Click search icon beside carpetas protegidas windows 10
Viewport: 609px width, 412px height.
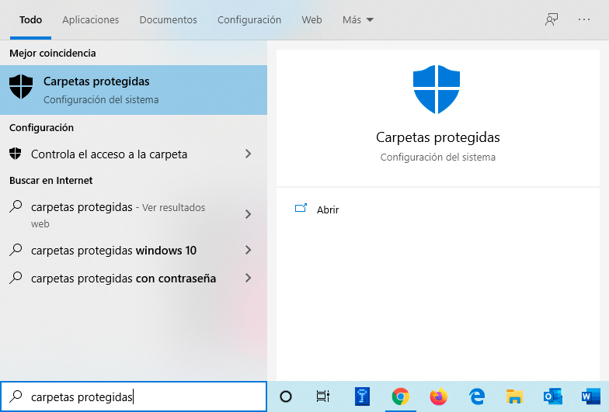pyautogui.click(x=16, y=250)
